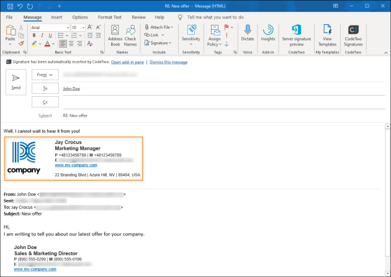Click the Open add-in pane link
The width and height of the screenshot is (391, 277).
pos(127,62)
